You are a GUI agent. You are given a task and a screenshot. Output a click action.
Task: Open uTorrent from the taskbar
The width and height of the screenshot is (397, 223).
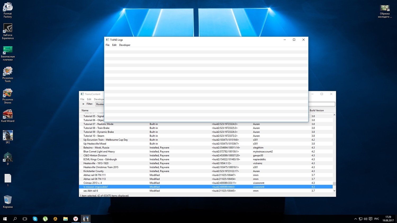[45, 219]
